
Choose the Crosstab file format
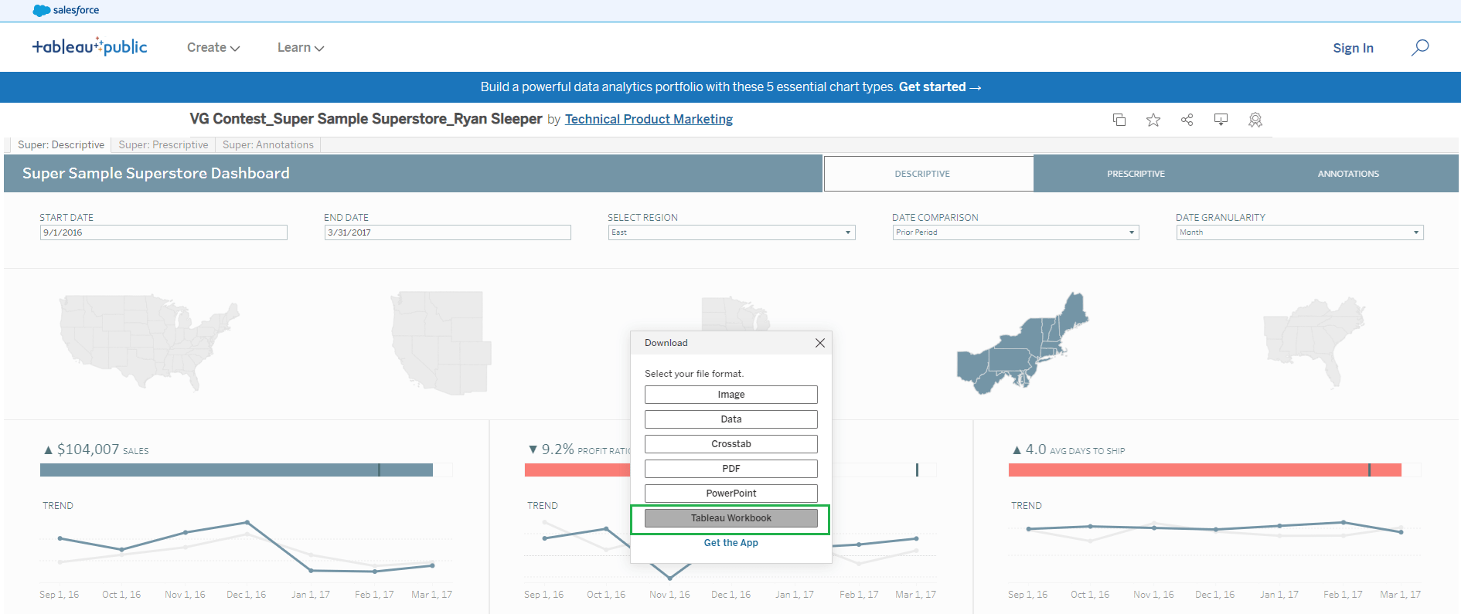(x=731, y=444)
